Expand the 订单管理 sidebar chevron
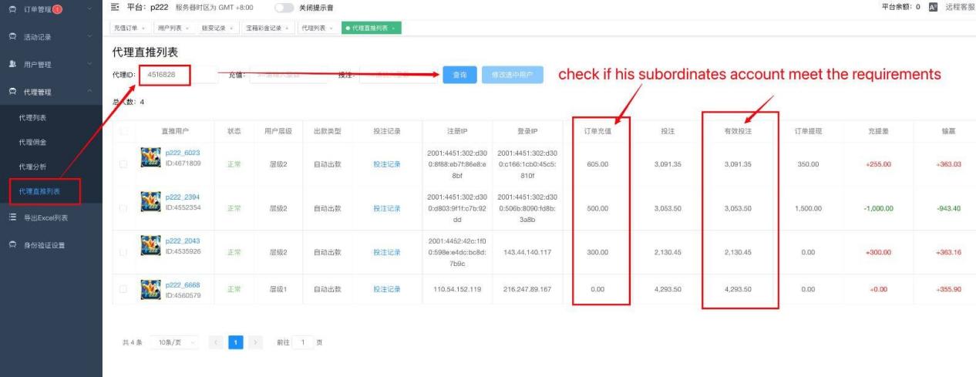This screenshot has width=976, height=377. [x=91, y=8]
